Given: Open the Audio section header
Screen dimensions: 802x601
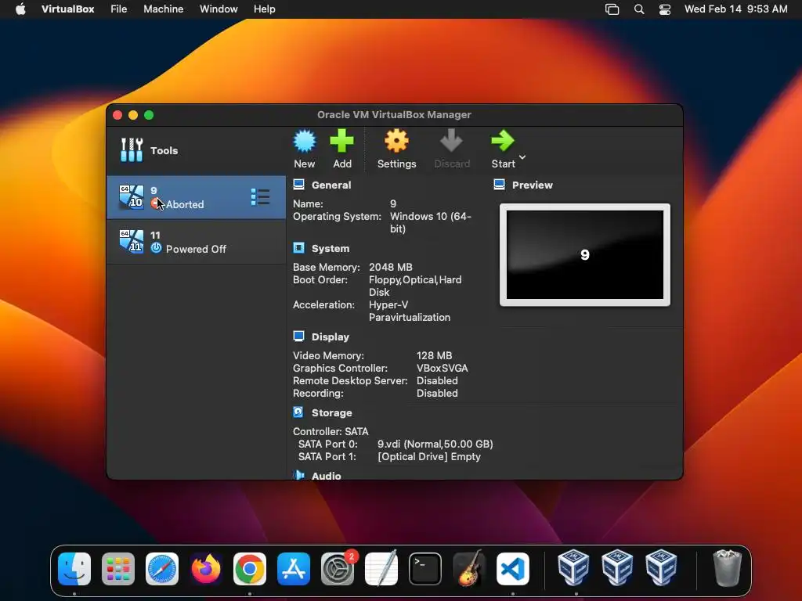Looking at the screenshot, I should (327, 475).
